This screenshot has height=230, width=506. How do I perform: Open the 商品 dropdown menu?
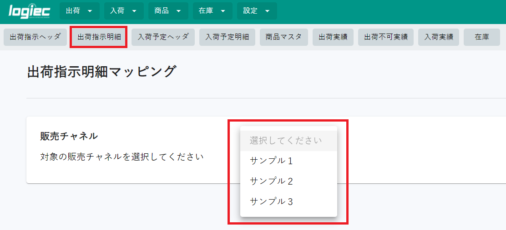(168, 11)
